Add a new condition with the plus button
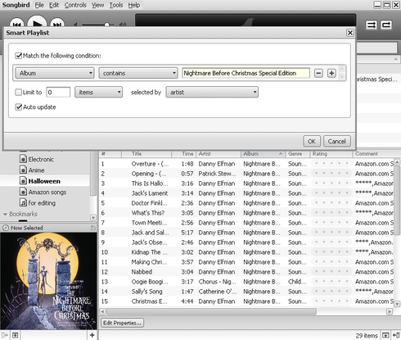The width and height of the screenshot is (401, 340). 331,73
